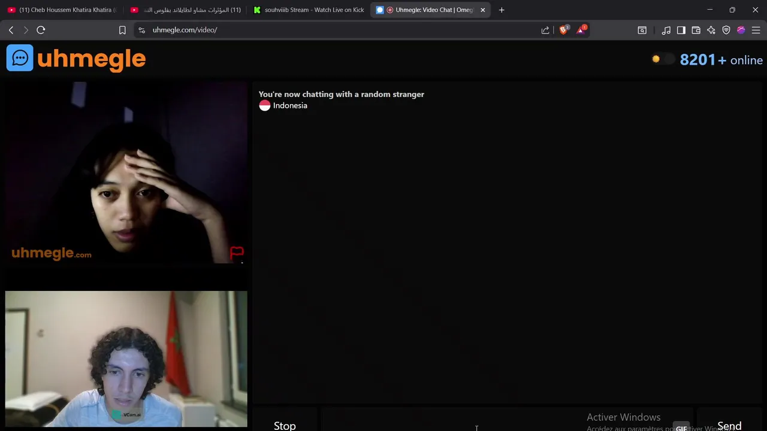Viewport: 767px width, 431px height.
Task: Close the Uhmegle tab
Action: [x=483, y=10]
